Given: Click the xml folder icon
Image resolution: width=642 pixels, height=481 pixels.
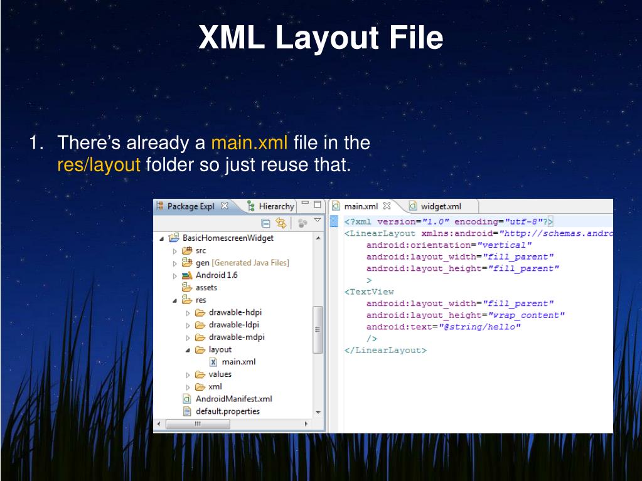Looking at the screenshot, I should pos(200,386).
